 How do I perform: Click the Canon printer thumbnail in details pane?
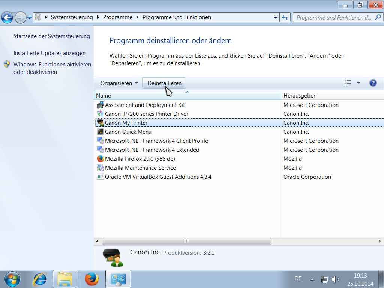pyautogui.click(x=113, y=257)
